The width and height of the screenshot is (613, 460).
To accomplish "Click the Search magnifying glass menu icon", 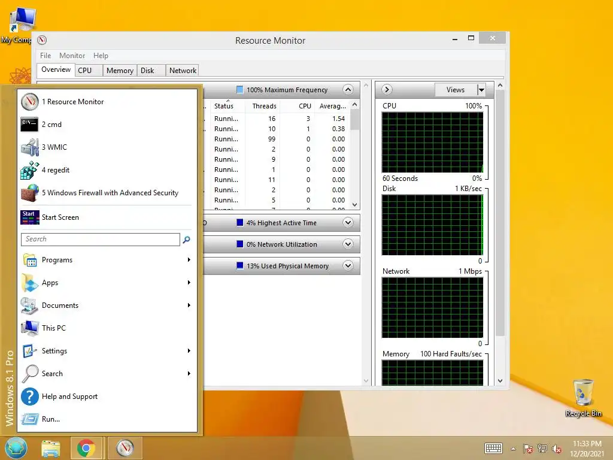I will tap(30, 374).
